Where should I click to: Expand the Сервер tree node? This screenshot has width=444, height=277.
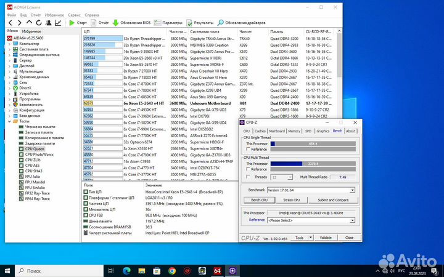[x=9, y=60]
